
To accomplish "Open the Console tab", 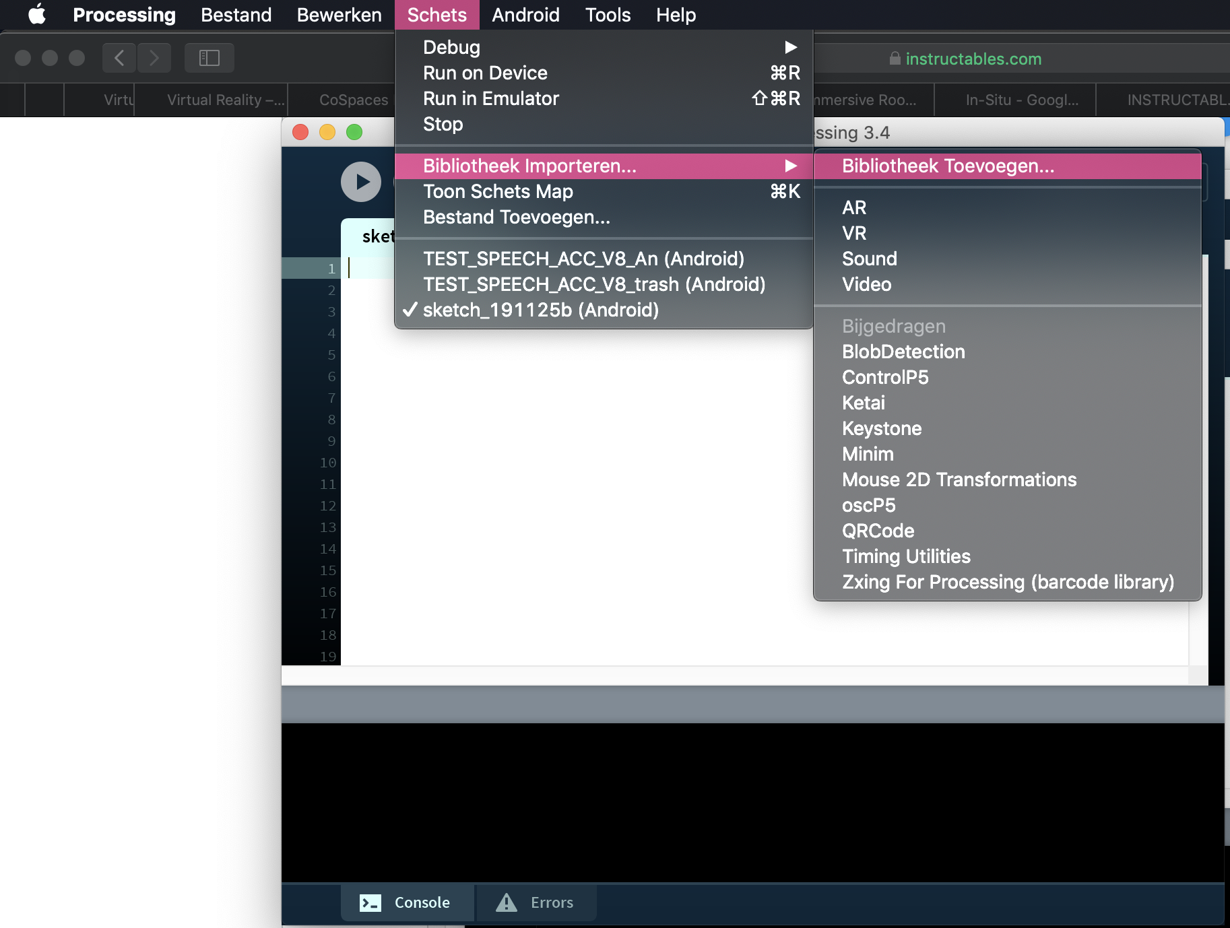I will coord(408,902).
